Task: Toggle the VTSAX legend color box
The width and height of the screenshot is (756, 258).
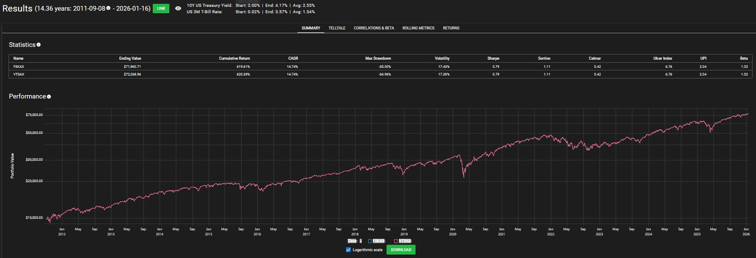Action: (396, 241)
